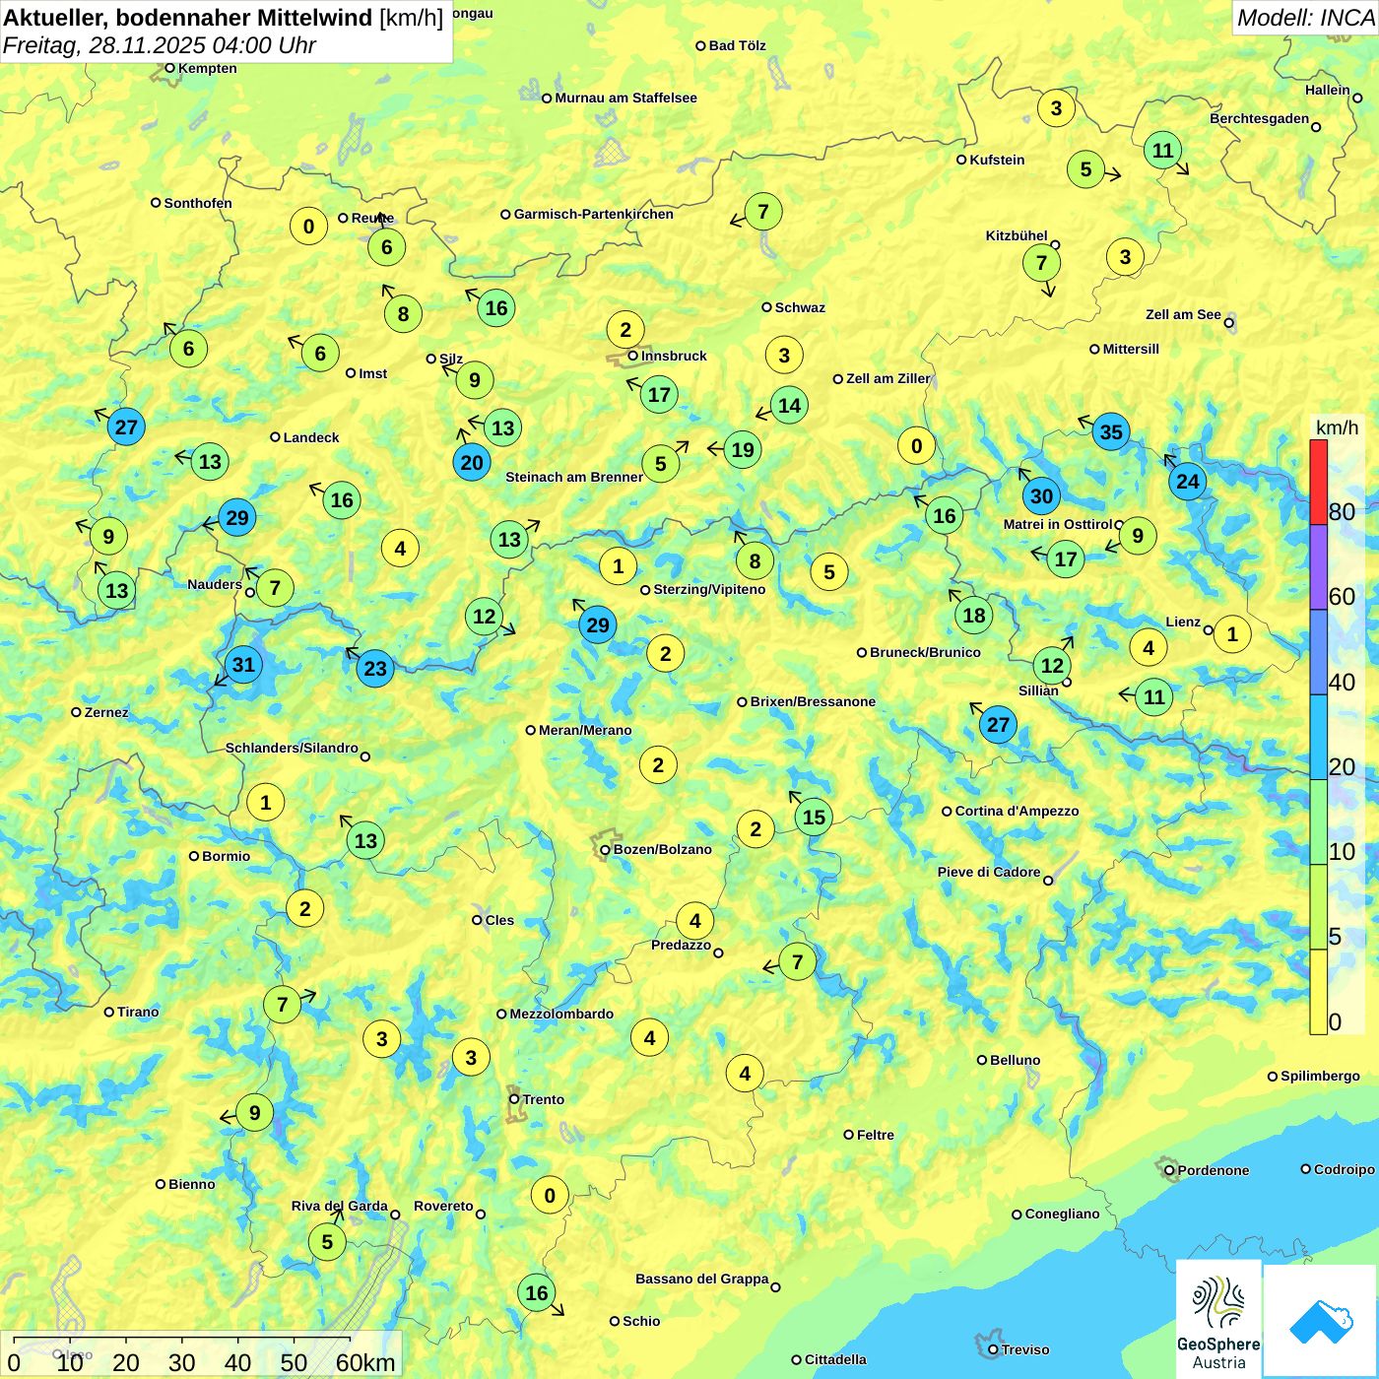The image size is (1379, 1379).
Task: Click the date 'Freitag, 28.11.2025 04:00 Uhr'
Action: click(x=160, y=45)
